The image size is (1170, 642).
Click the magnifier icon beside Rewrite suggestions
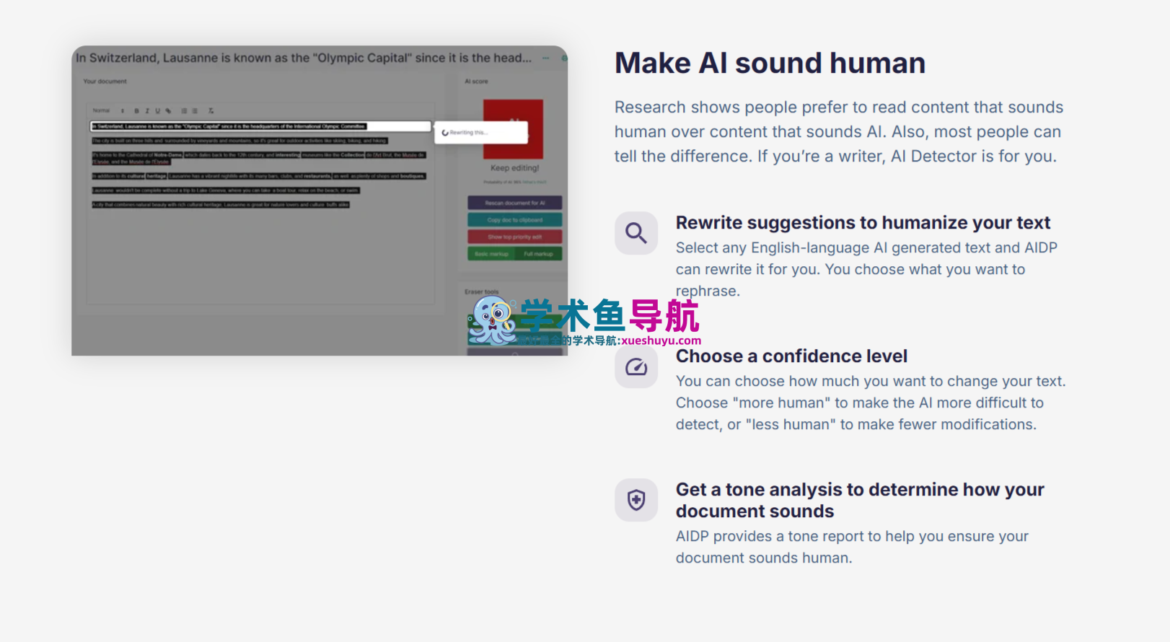coord(636,233)
